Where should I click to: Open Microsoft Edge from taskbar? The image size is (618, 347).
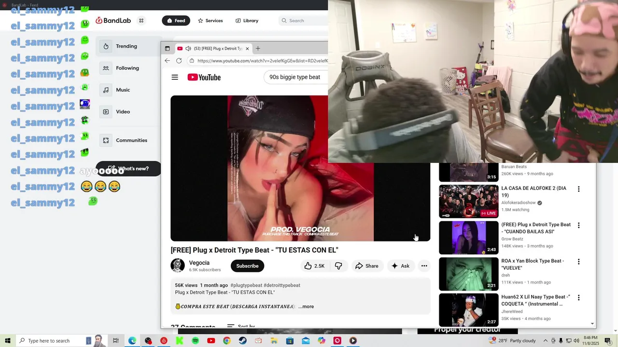click(x=132, y=341)
